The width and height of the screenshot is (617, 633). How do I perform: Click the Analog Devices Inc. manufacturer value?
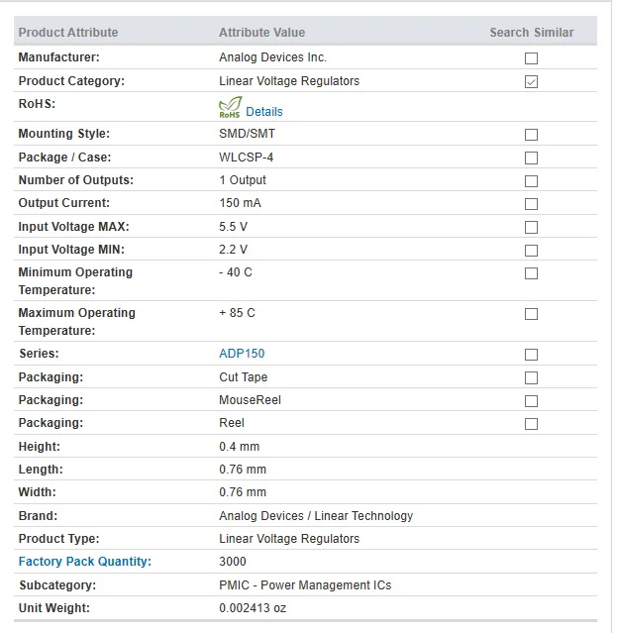[272, 57]
